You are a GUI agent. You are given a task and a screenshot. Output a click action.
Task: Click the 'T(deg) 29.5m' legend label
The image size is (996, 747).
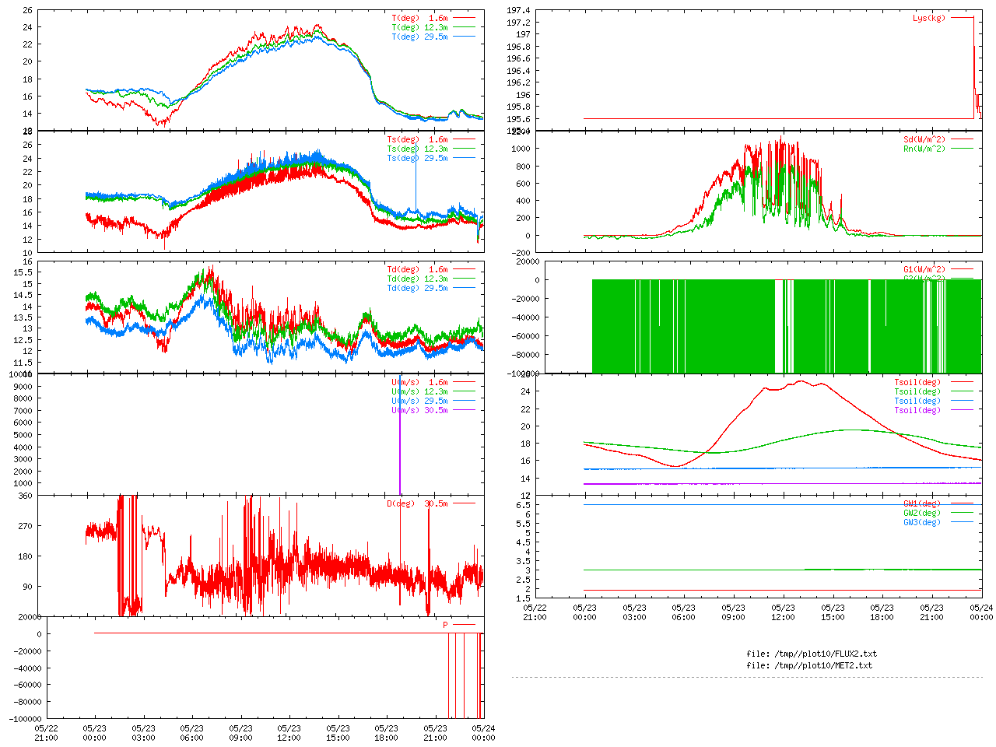click(420, 37)
